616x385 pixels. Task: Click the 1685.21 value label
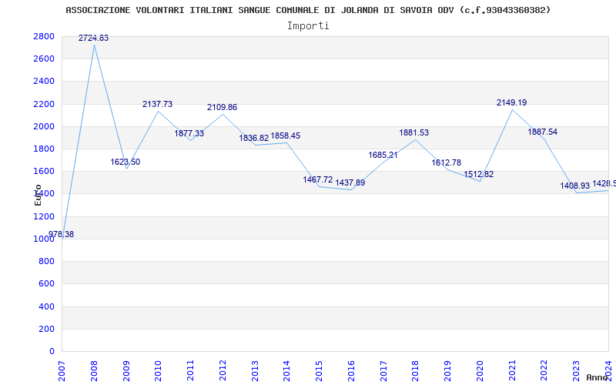pyautogui.click(x=383, y=155)
